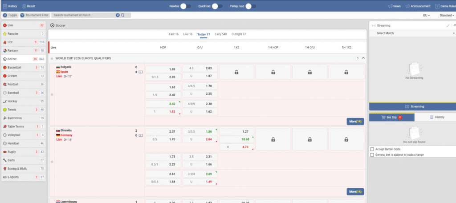456x203 pixels.
Task: Shrink the Streaming panel with the resize icon
Action: (448, 26)
